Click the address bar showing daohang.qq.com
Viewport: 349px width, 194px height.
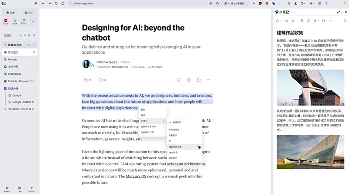click(137, 3)
